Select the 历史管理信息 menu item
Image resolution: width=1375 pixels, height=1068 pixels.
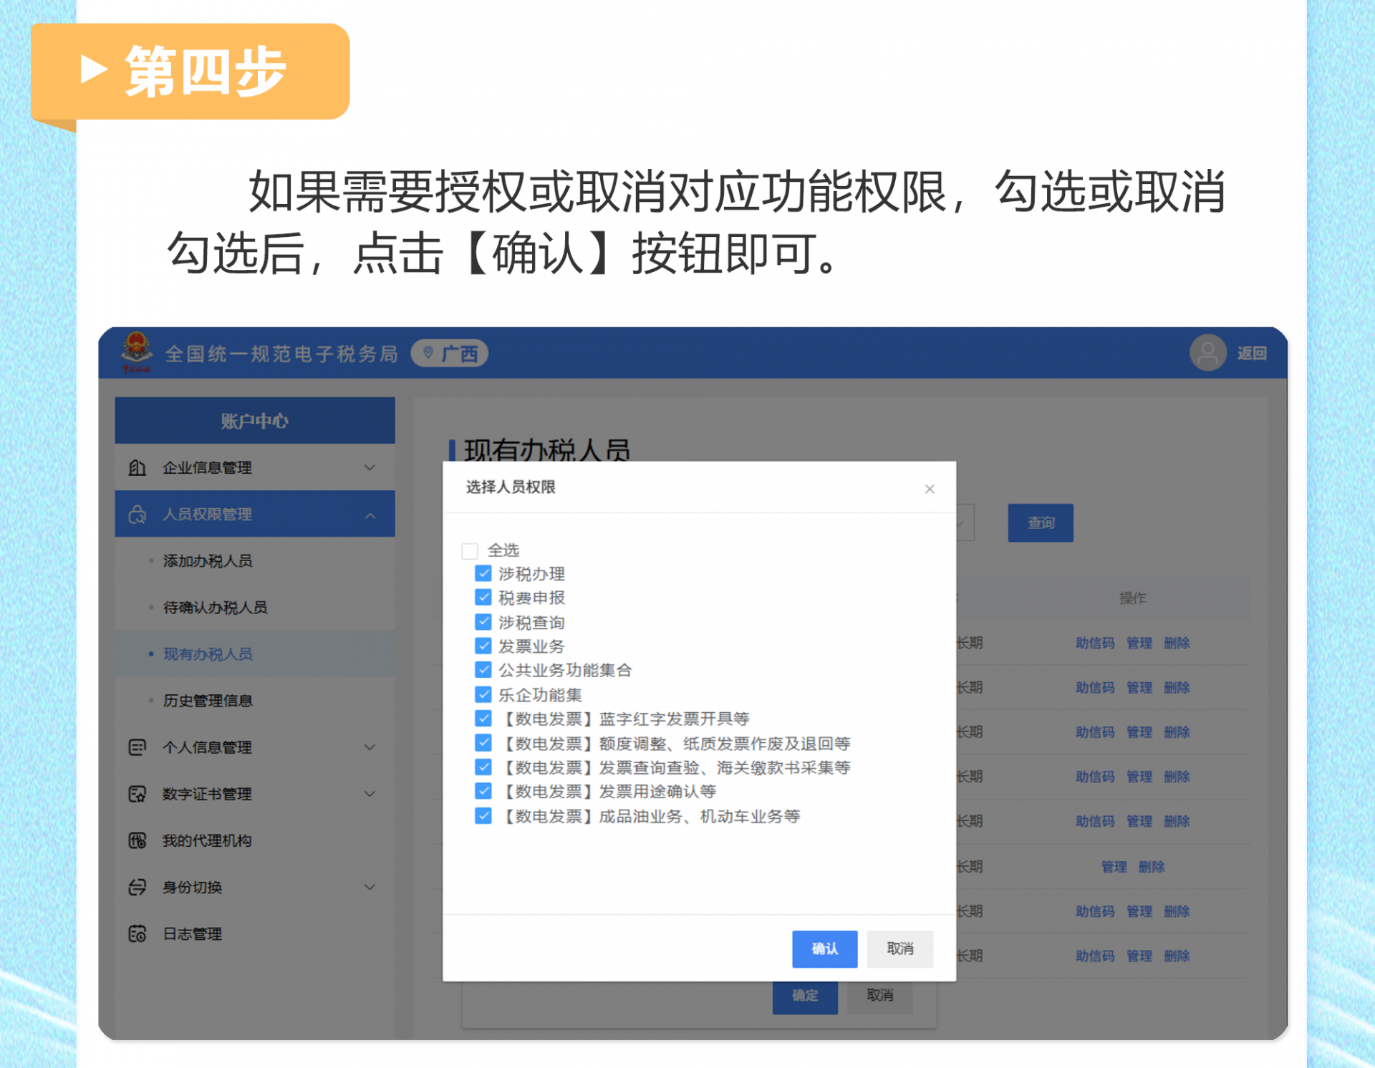tap(208, 701)
